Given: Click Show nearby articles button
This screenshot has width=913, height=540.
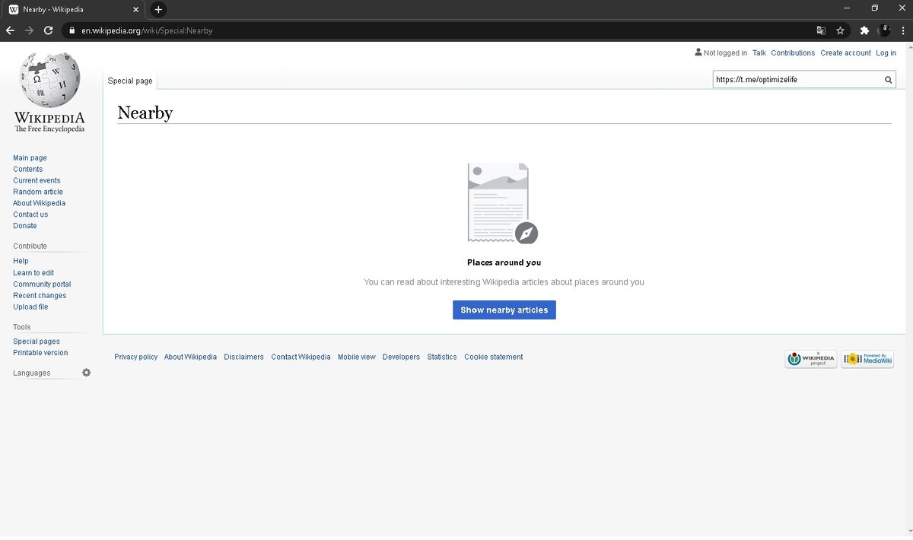Looking at the screenshot, I should coord(504,310).
